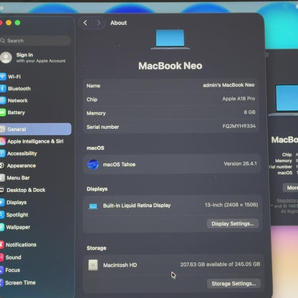Go back with the left chevron
This screenshot has width=298, height=298.
85,23
